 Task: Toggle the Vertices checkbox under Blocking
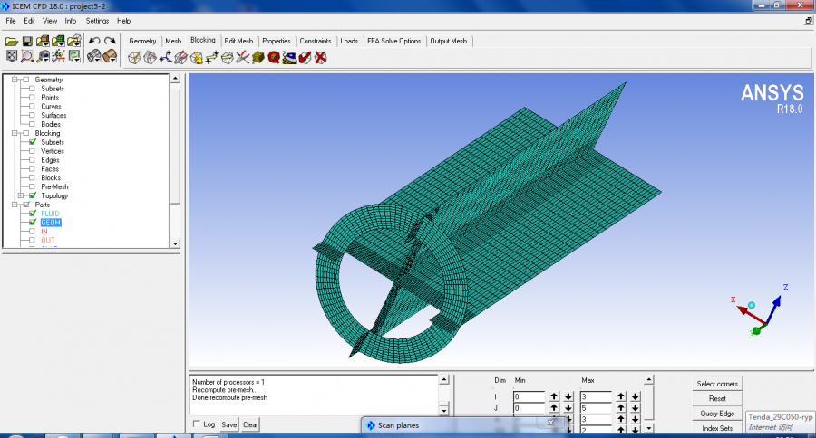click(x=33, y=151)
